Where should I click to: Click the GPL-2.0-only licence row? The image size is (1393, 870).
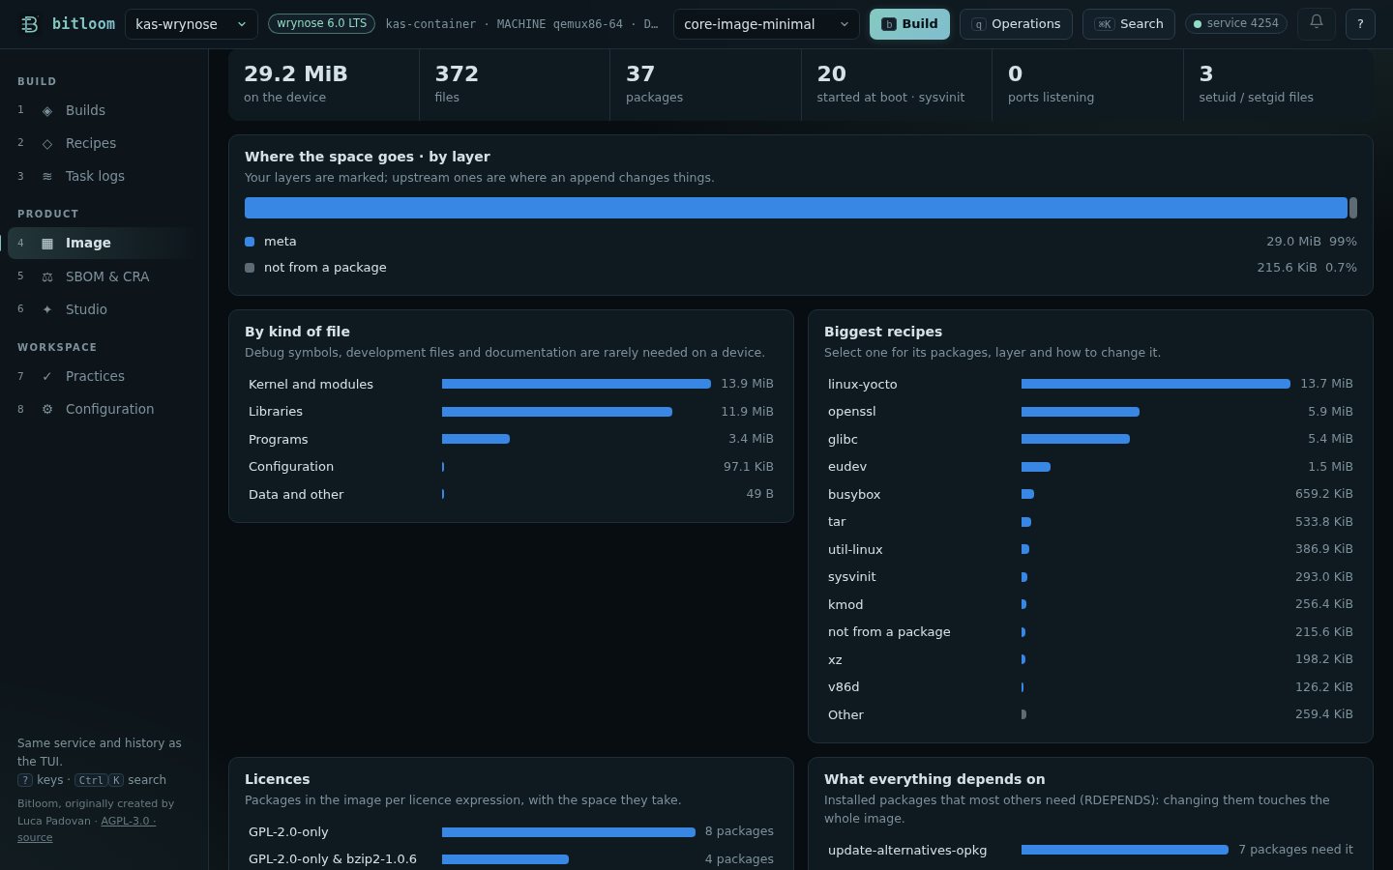(x=511, y=831)
